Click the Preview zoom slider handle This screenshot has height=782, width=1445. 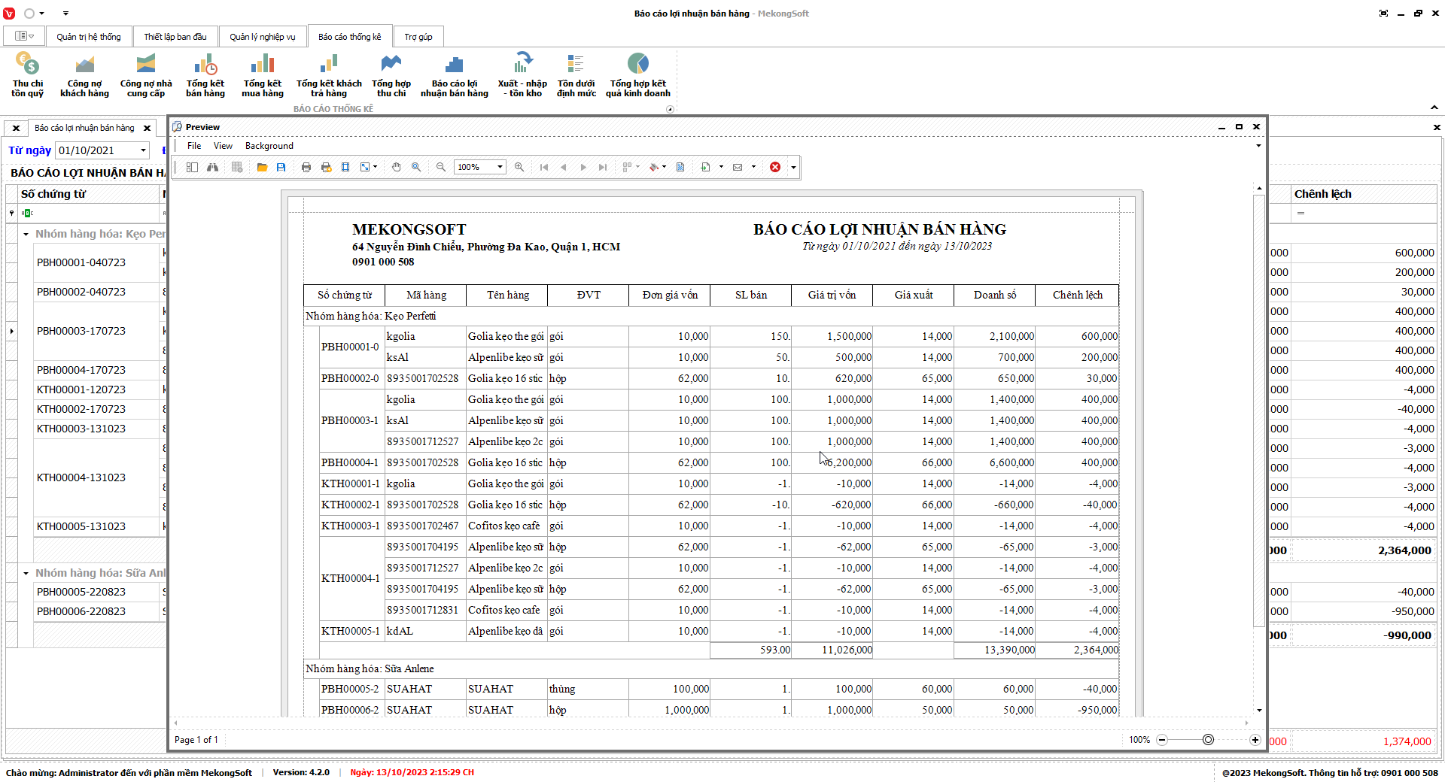[x=1208, y=740]
